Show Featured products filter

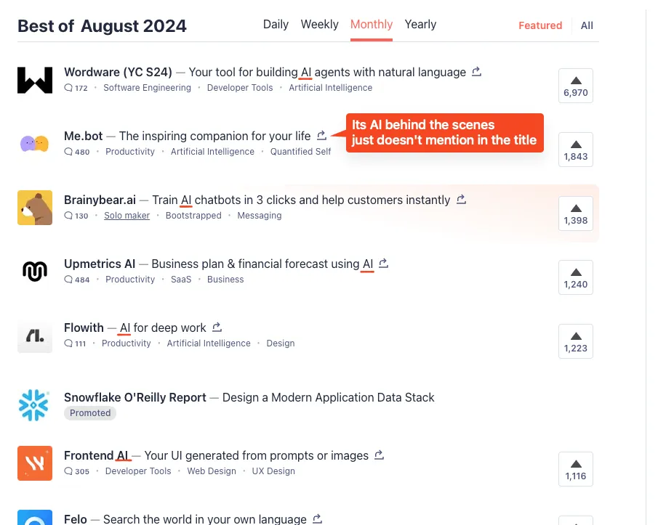point(539,25)
